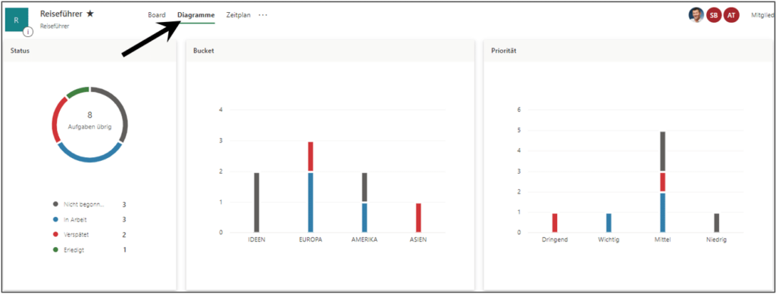The image size is (776, 294).
Task: Click the red ASIEN bucket bar
Action: (x=418, y=218)
